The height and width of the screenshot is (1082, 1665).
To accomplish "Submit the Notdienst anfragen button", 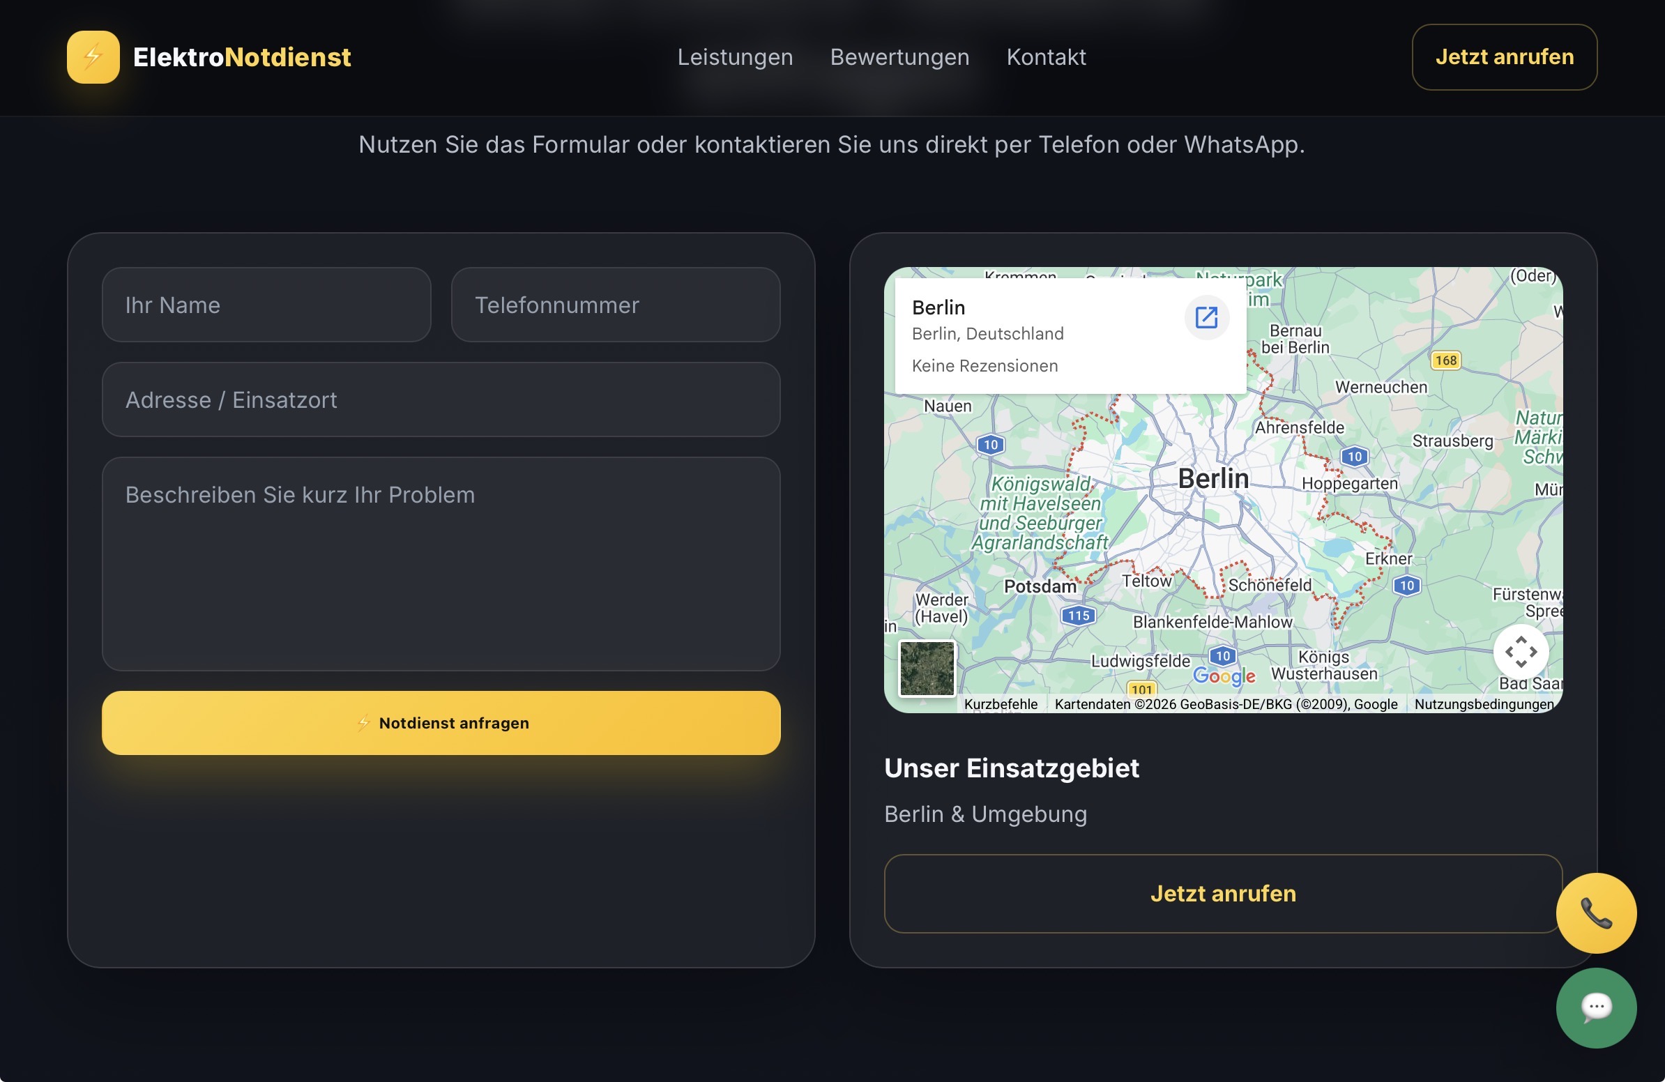I will (x=441, y=722).
